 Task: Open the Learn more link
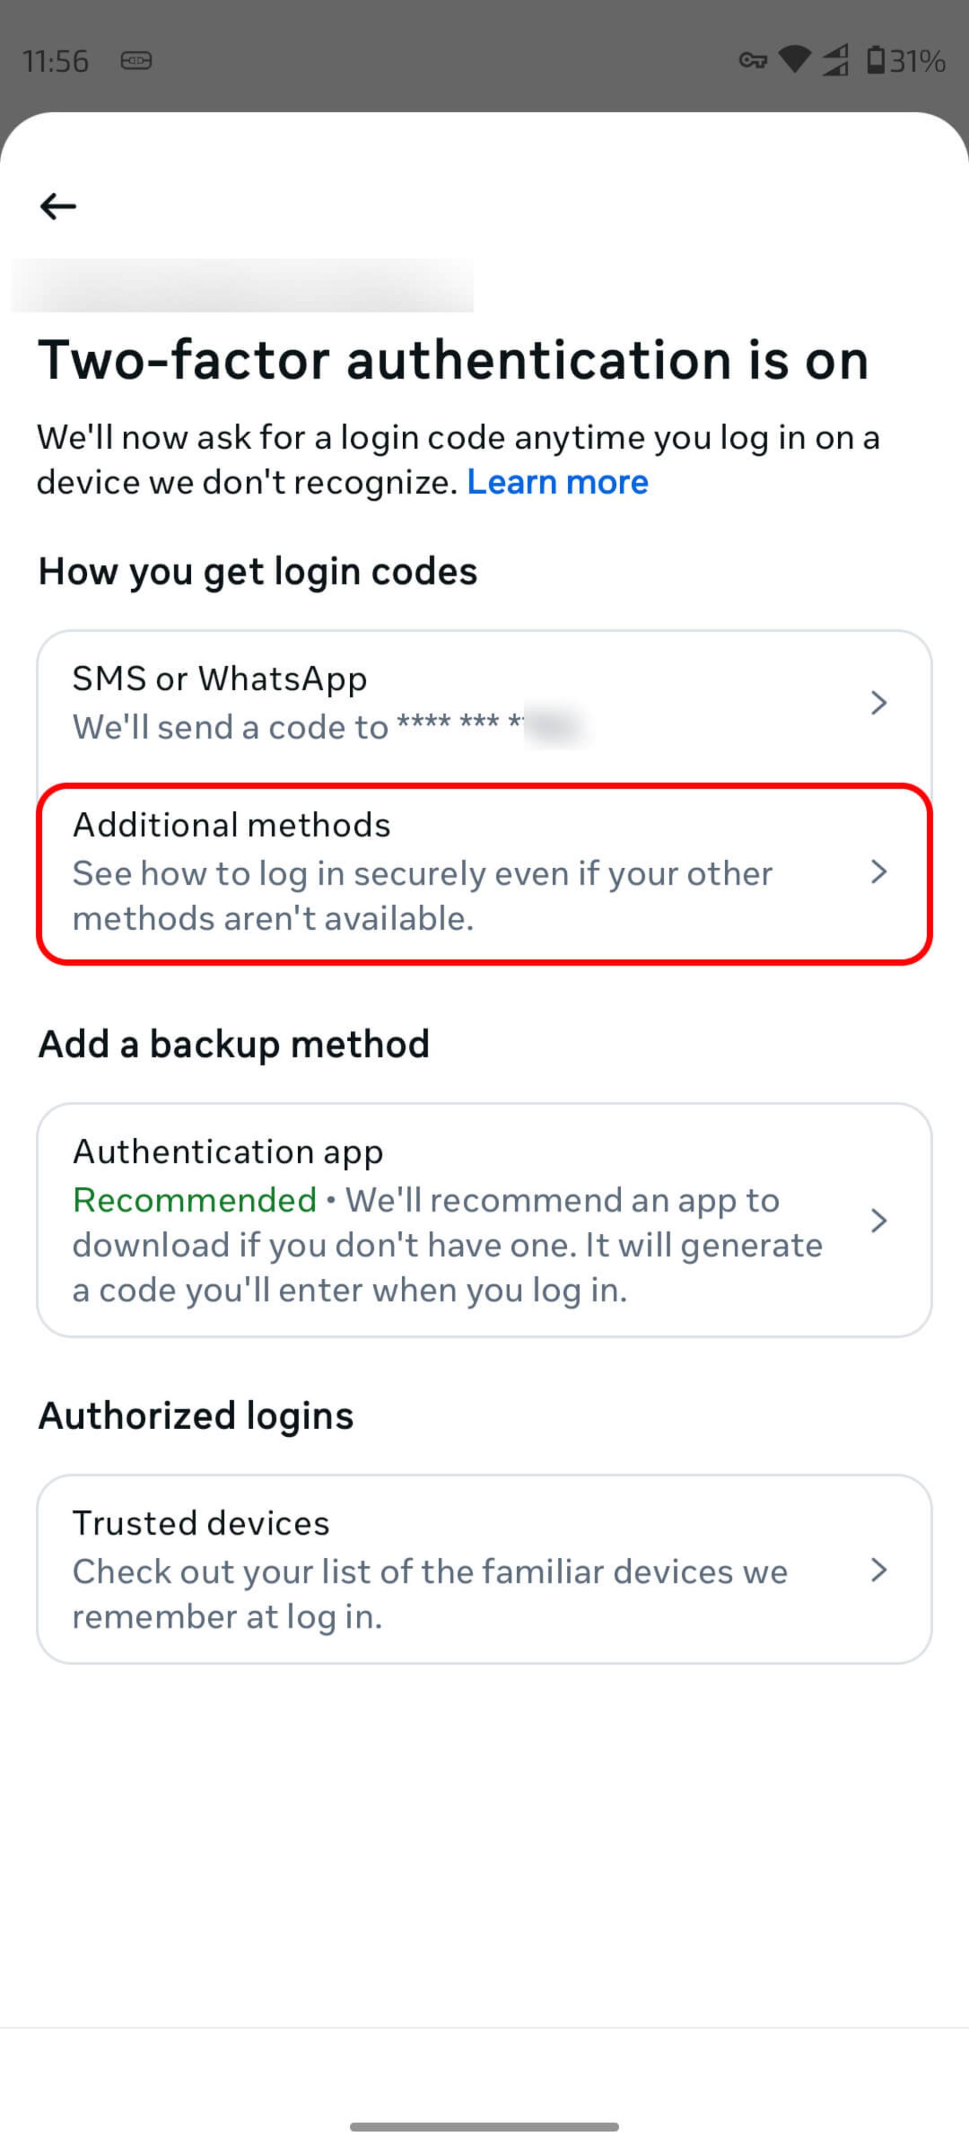click(x=557, y=482)
